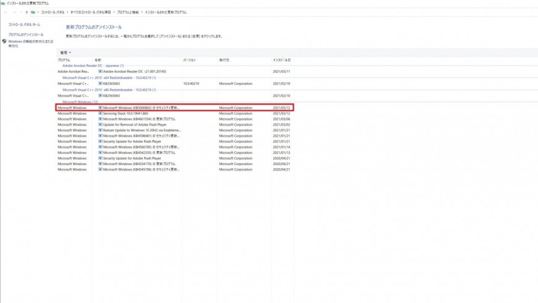
Task: Click the 2021/03/11 install date cell
Action: pyautogui.click(x=281, y=71)
